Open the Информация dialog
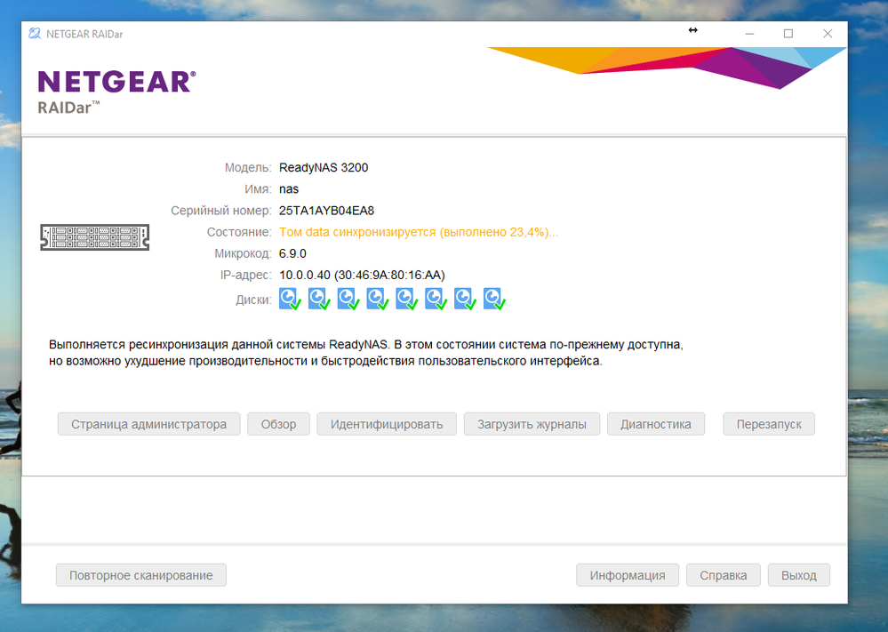Screen dimensions: 888x632 628,575
